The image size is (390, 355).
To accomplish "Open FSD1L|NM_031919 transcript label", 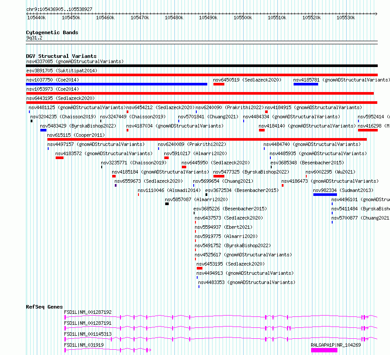I will click(x=84, y=345).
